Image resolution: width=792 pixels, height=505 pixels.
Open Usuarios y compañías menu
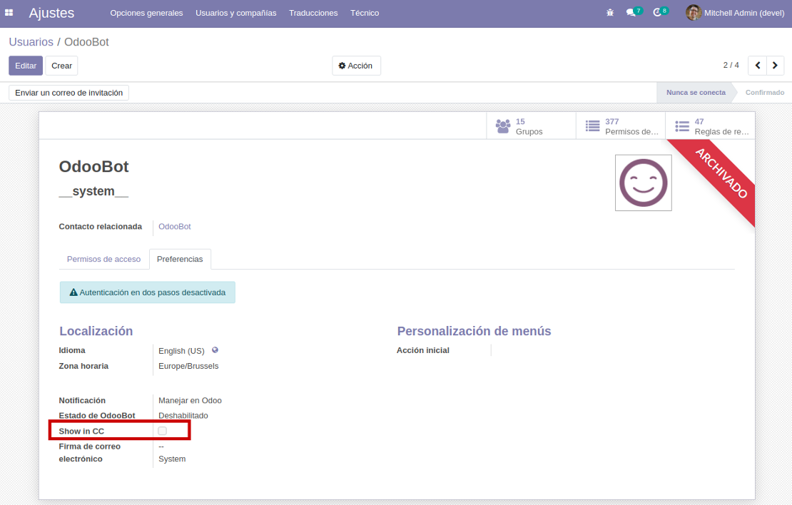coord(236,13)
